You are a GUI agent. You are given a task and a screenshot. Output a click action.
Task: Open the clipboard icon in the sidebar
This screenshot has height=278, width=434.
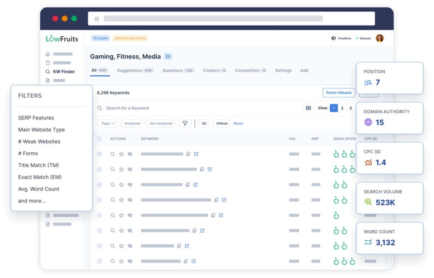47,63
